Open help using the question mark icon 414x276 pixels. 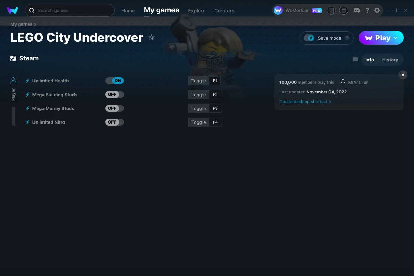pyautogui.click(x=367, y=10)
